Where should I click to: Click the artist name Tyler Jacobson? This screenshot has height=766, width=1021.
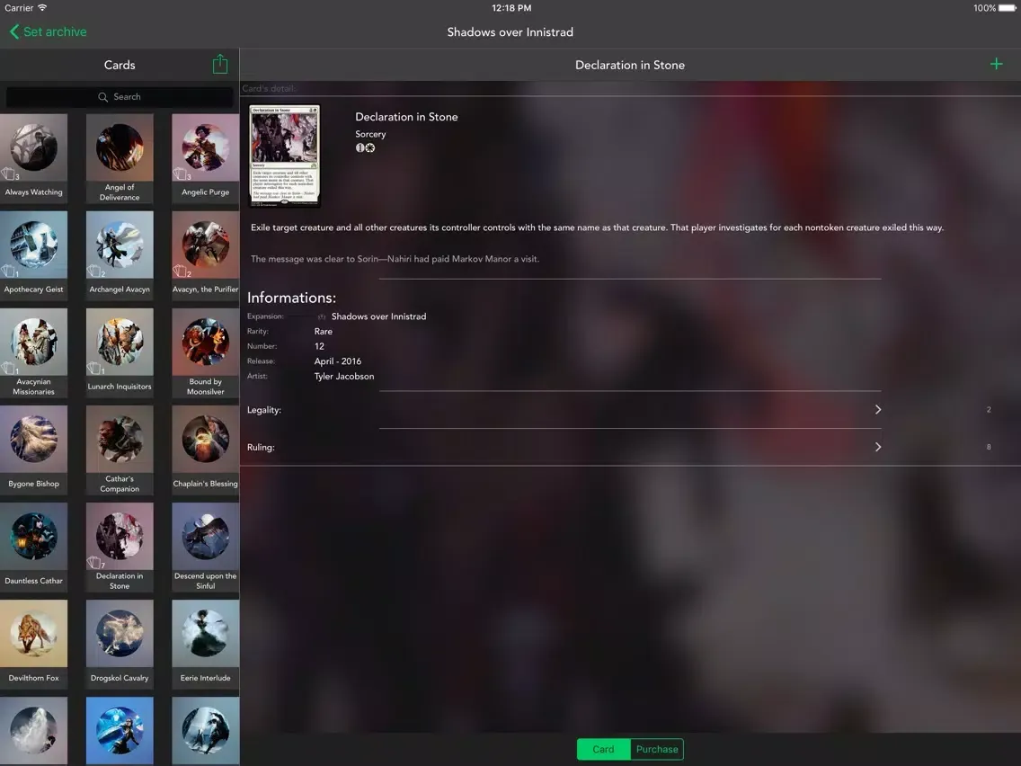point(344,377)
